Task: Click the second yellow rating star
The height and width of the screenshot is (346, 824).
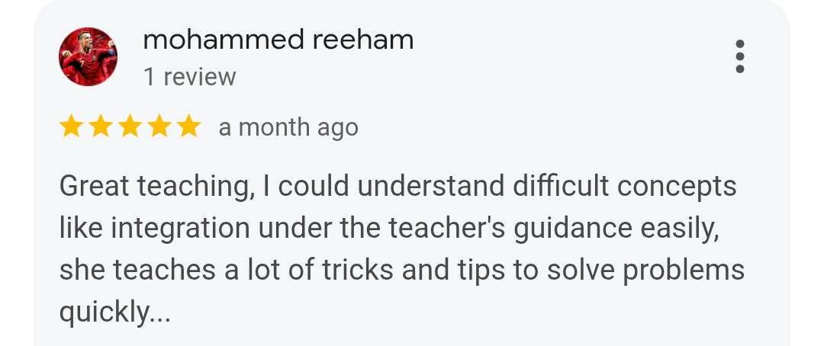Action: tap(101, 127)
